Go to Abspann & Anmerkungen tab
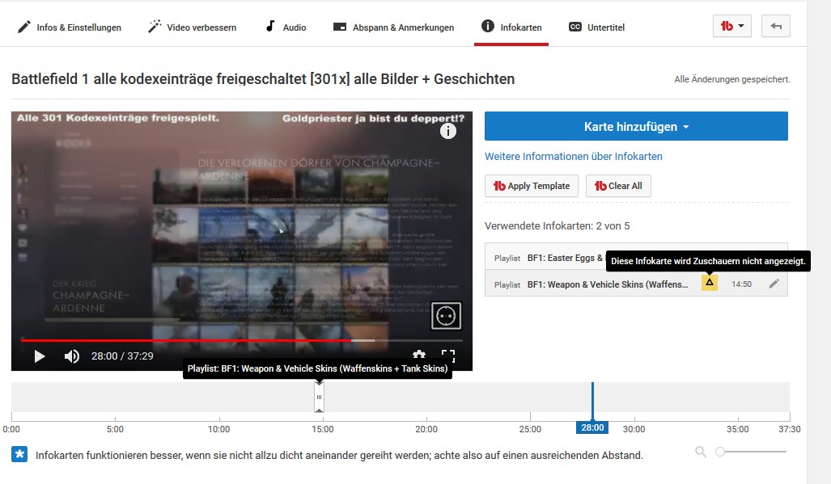831x484 pixels. tap(393, 27)
